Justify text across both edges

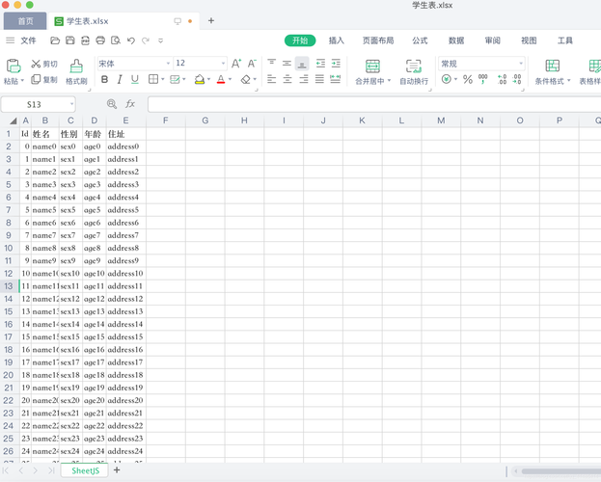[x=319, y=79]
